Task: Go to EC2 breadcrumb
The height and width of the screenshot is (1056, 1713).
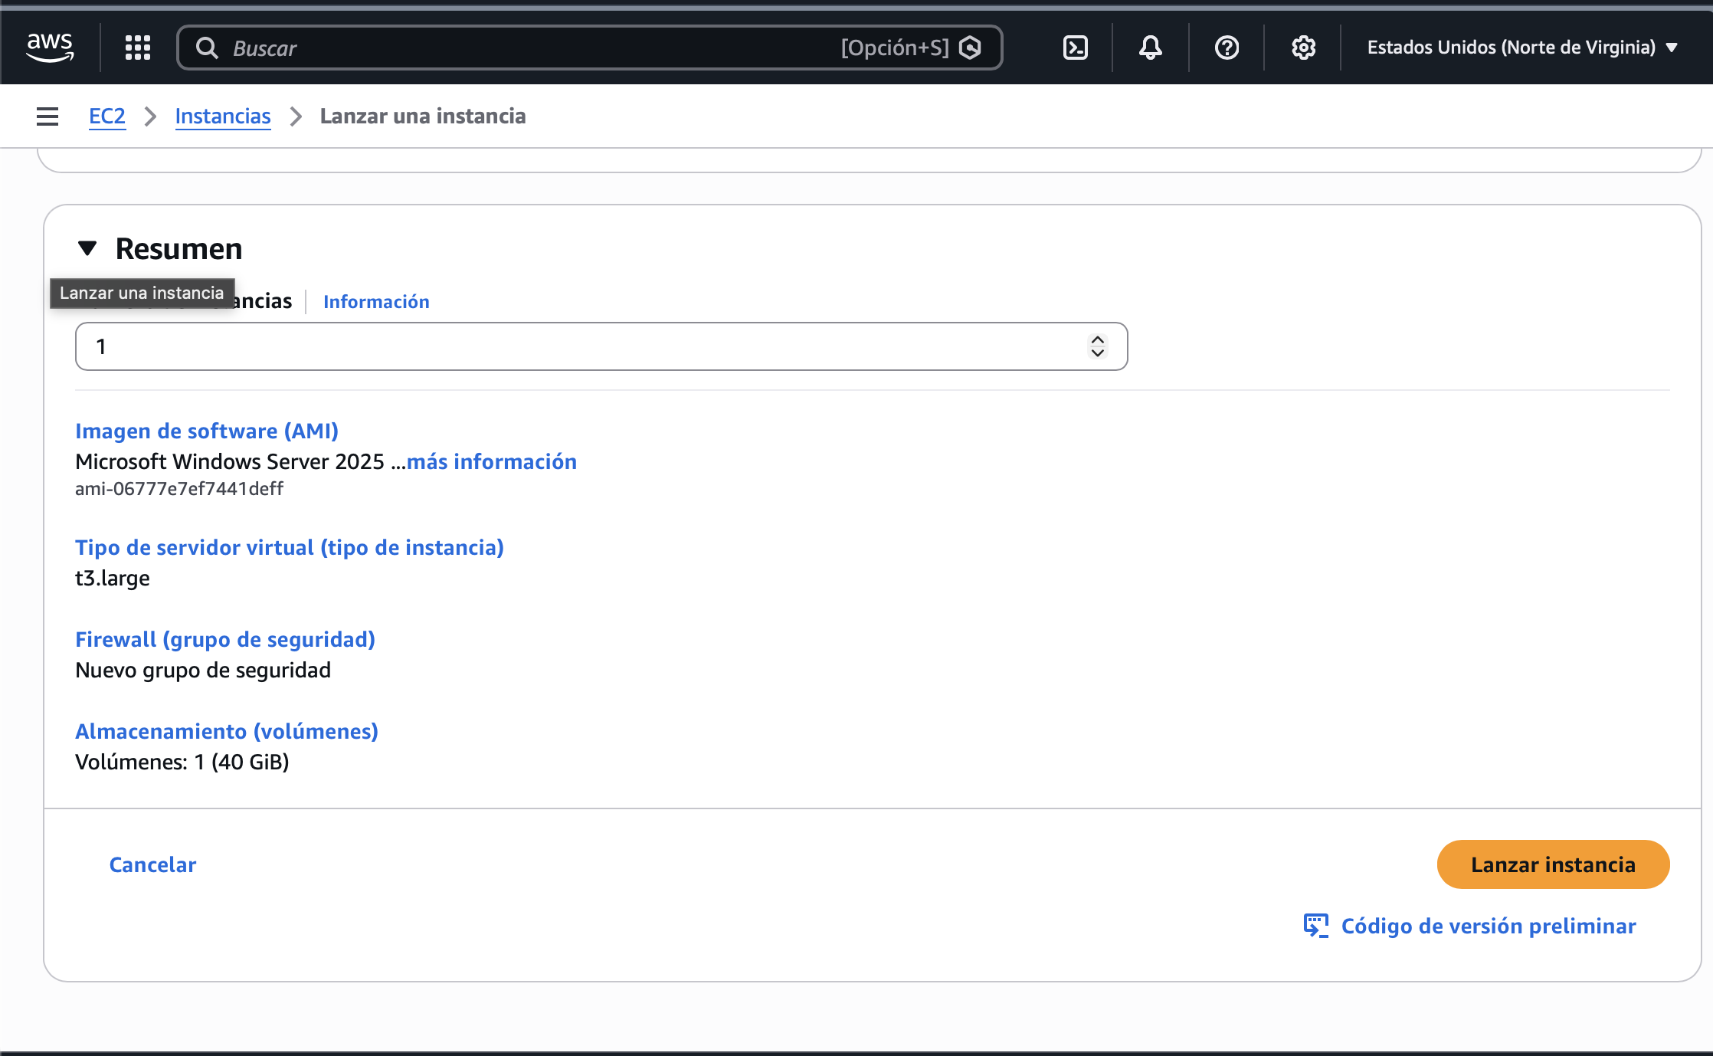Action: pyautogui.click(x=107, y=116)
